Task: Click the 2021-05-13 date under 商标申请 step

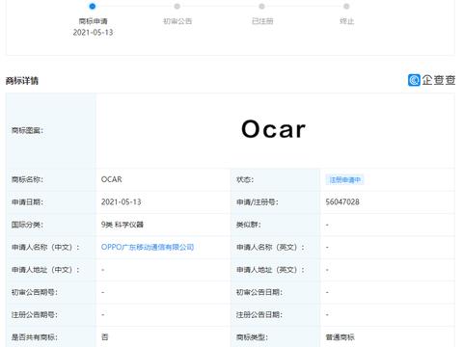Action: [93, 32]
